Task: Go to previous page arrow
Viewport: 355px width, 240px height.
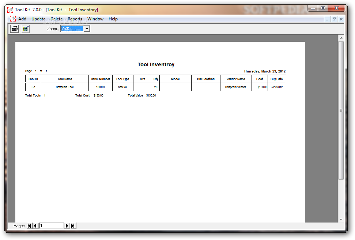Action: click(35, 226)
